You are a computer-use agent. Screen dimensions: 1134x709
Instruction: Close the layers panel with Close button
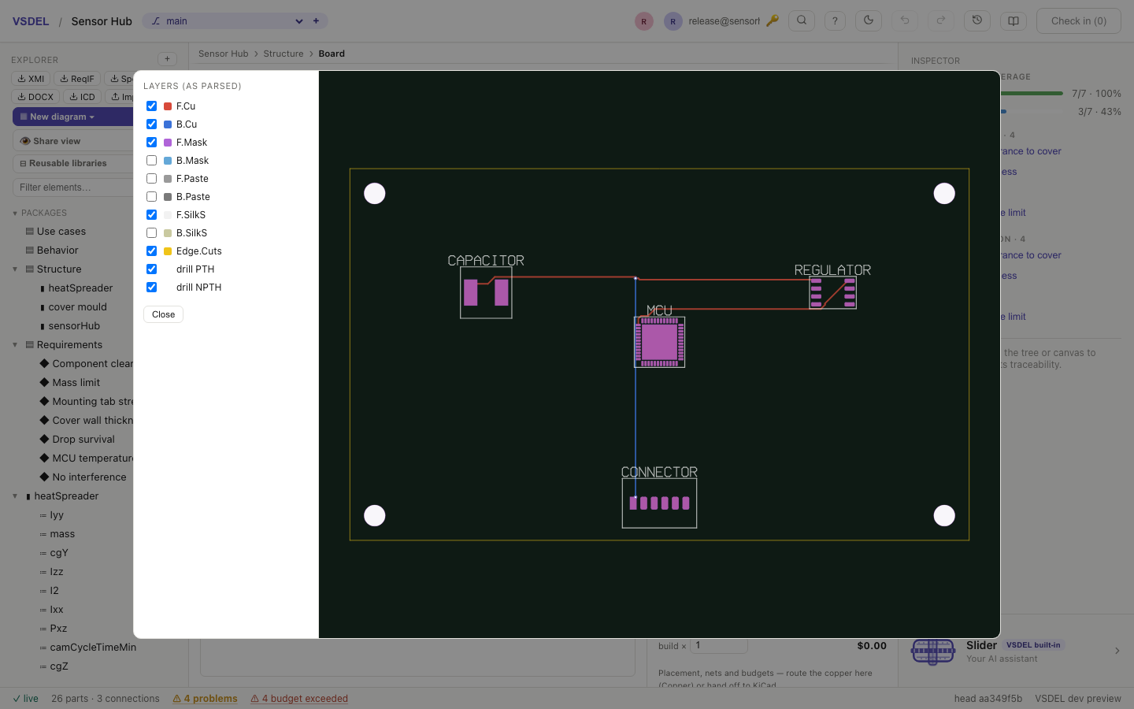point(163,314)
